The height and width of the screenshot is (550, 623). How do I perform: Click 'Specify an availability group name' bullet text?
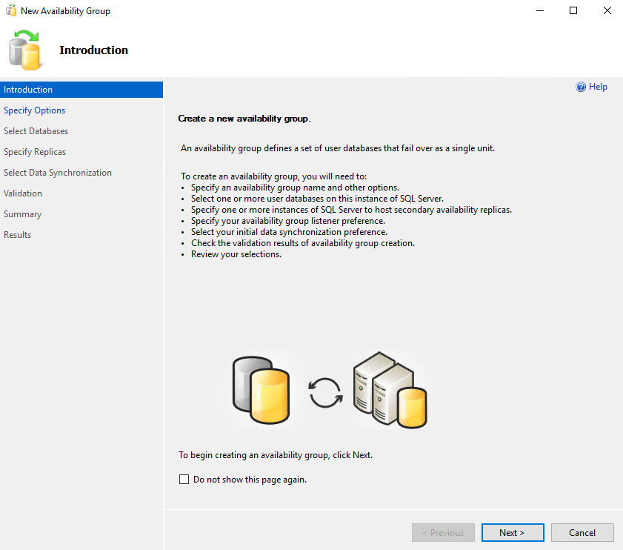pos(295,188)
